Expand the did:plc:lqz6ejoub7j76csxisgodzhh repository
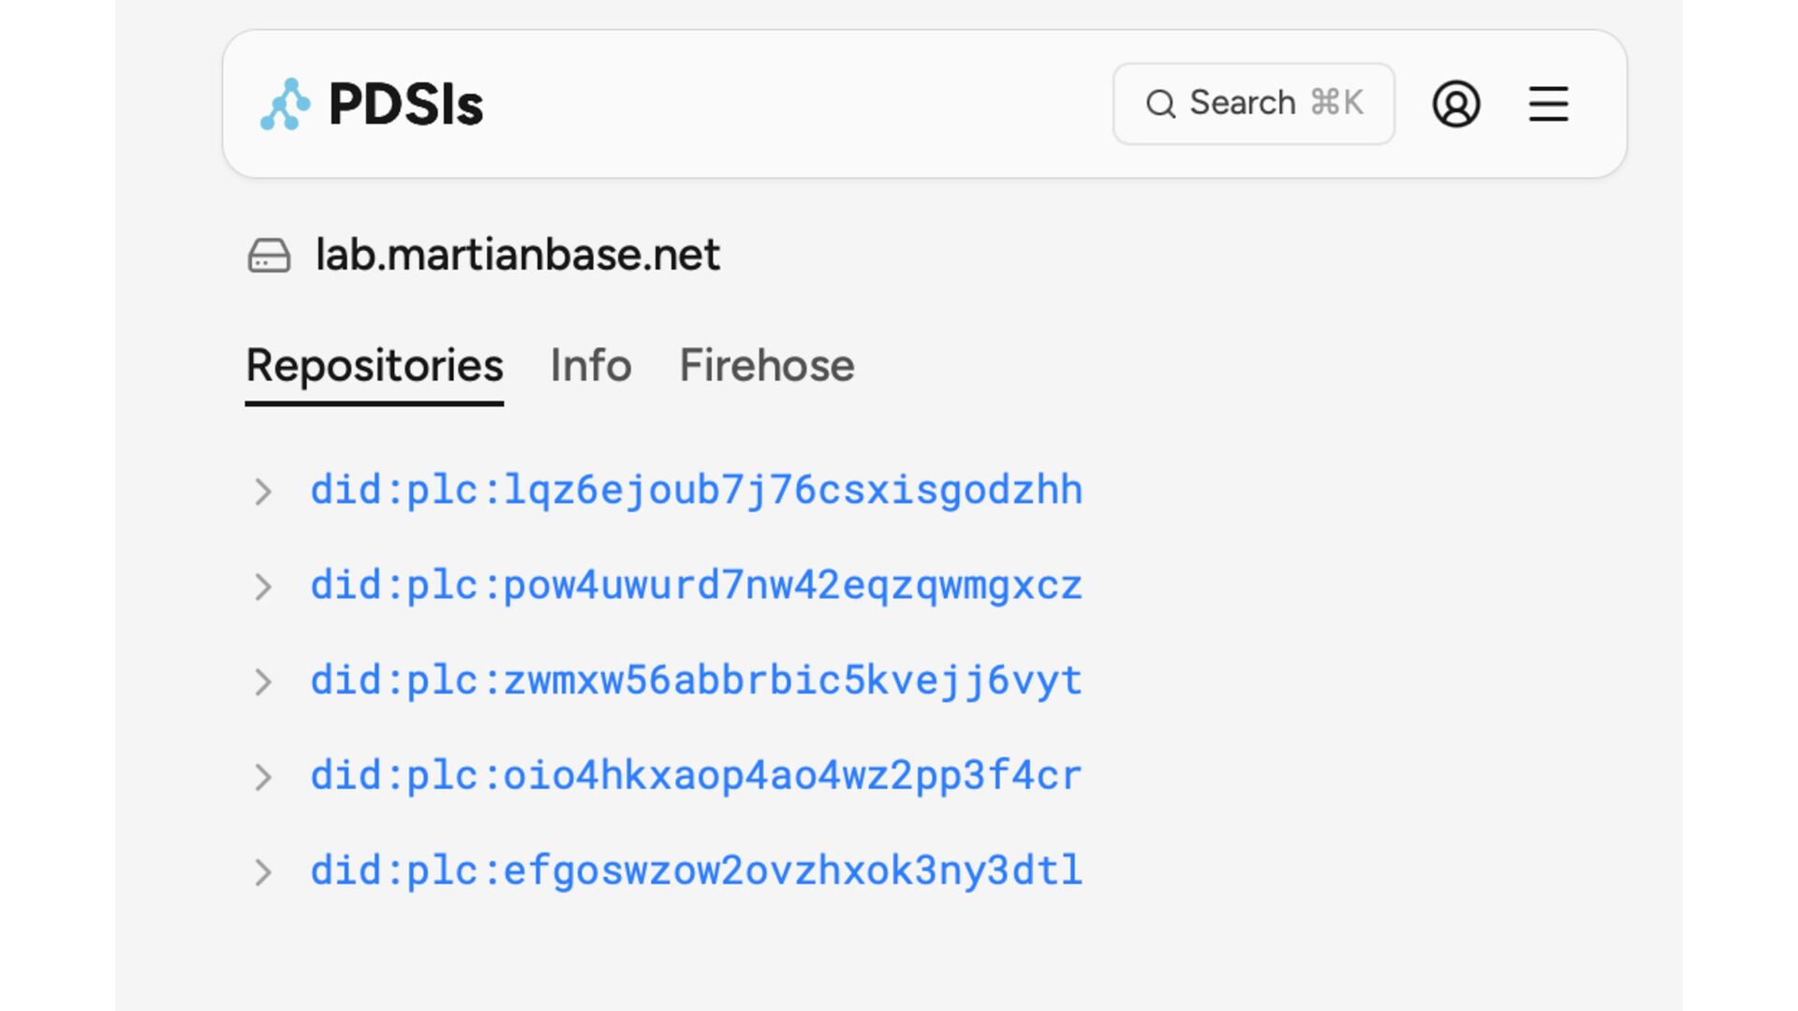Viewport: 1798px width, 1011px height. 263,491
